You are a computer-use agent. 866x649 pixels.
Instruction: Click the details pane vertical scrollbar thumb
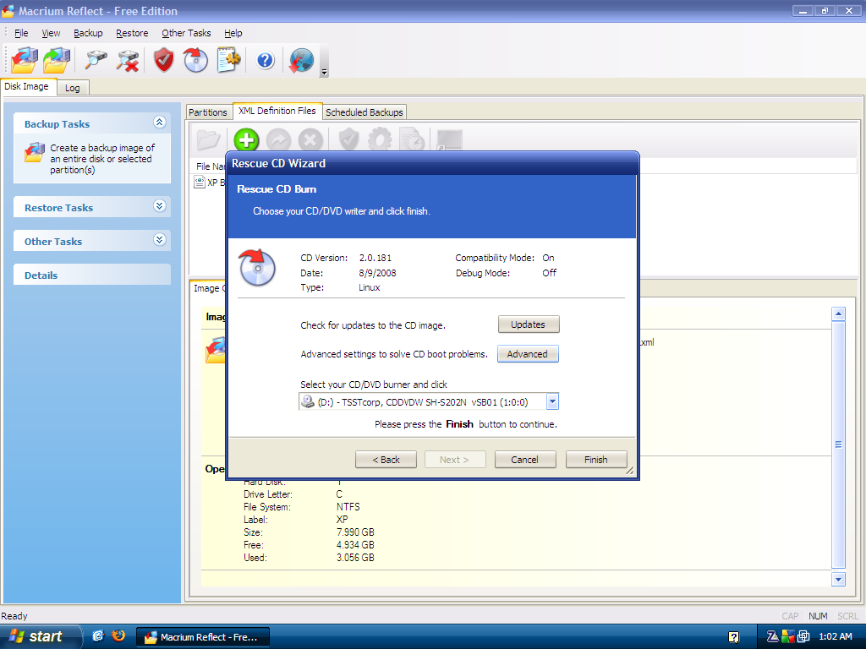coord(838,444)
